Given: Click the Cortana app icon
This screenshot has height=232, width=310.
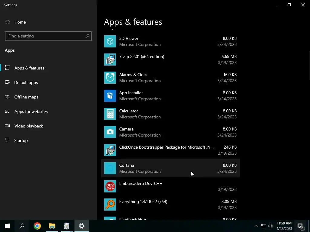Looking at the screenshot, I should pyautogui.click(x=110, y=168).
